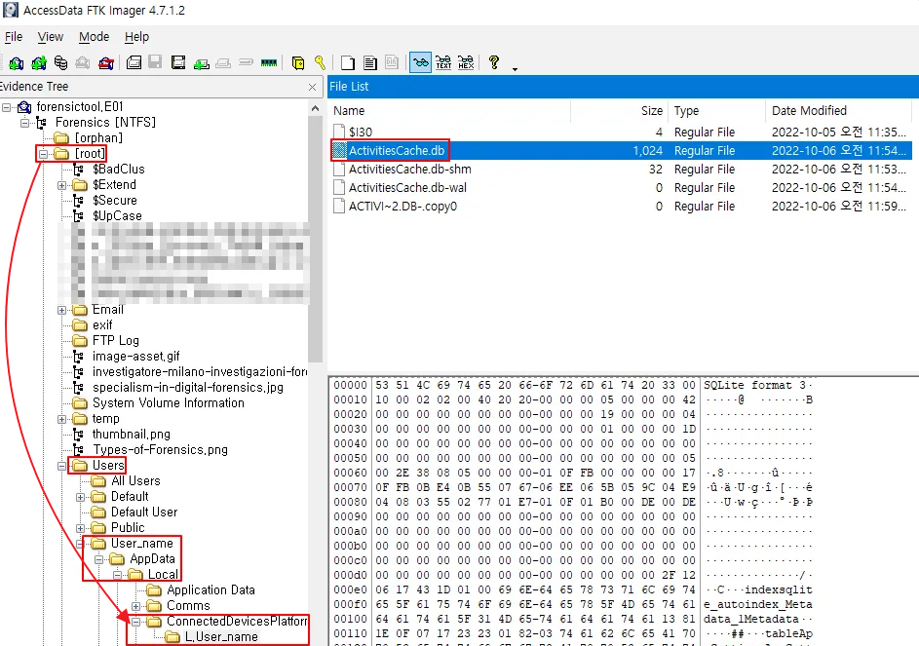Sort file list by Size column

pyautogui.click(x=620, y=111)
